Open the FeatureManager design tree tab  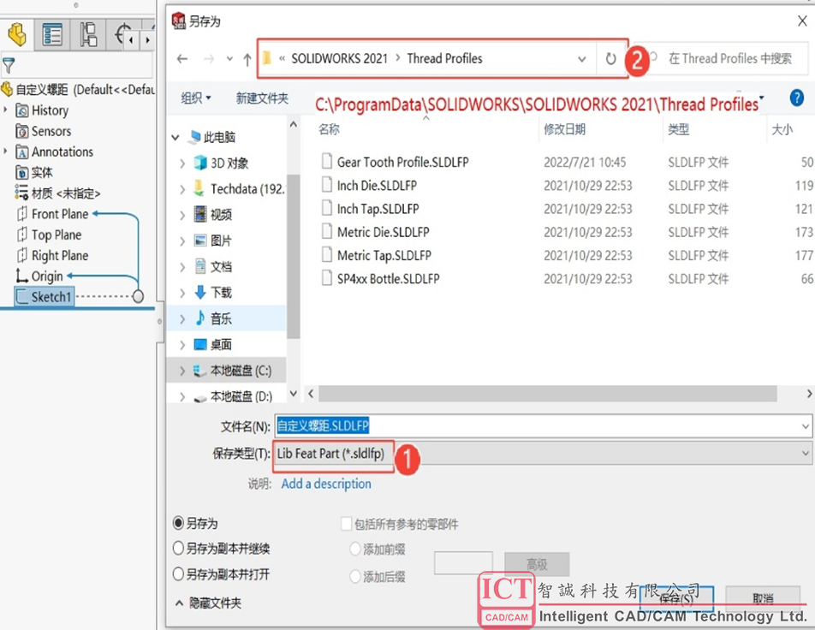(x=17, y=35)
